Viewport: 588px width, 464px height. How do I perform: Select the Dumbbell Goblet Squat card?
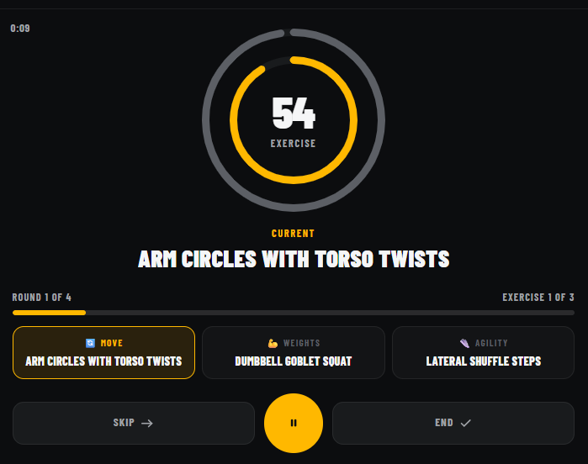[x=294, y=353]
